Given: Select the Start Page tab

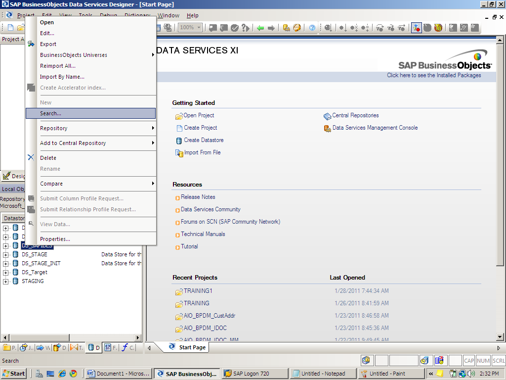Looking at the screenshot, I should [187, 347].
